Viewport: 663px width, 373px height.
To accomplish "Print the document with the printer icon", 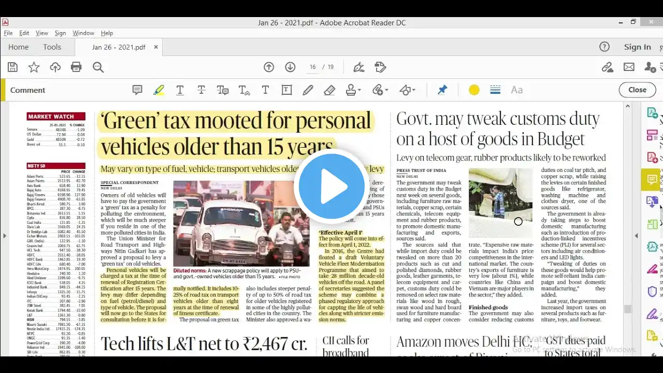I will pos(76,67).
